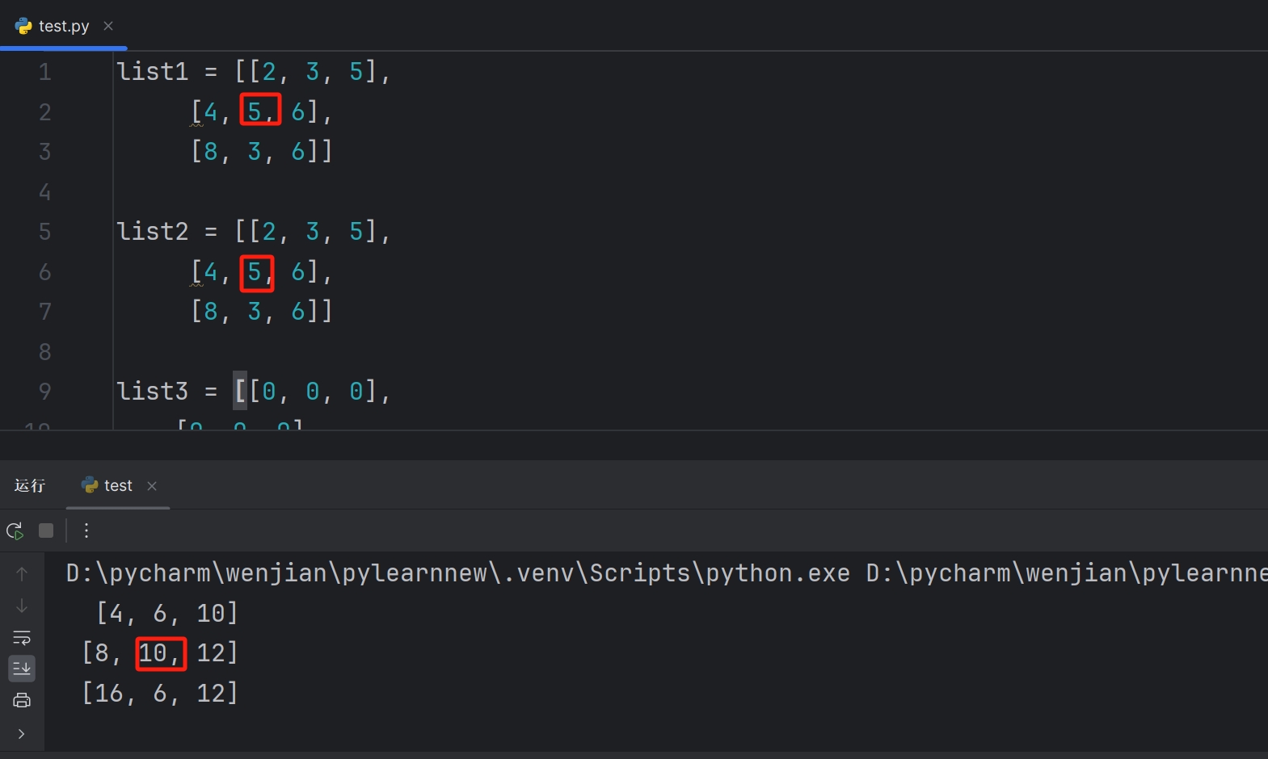Place cursor on list3 variable name

pos(153,392)
